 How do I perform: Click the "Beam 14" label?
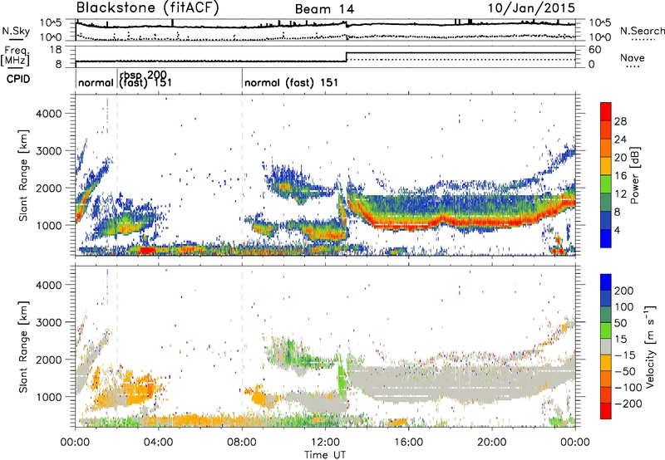[x=324, y=9]
